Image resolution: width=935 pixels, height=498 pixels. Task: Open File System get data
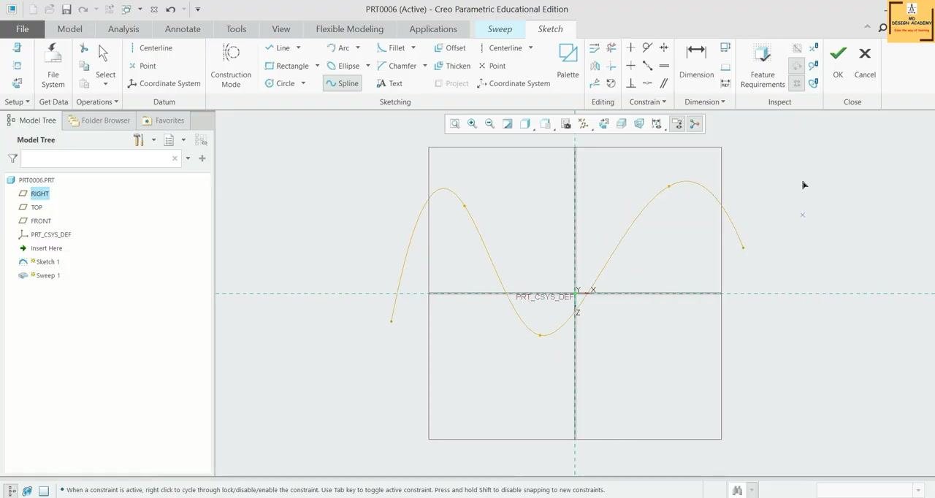pos(53,65)
